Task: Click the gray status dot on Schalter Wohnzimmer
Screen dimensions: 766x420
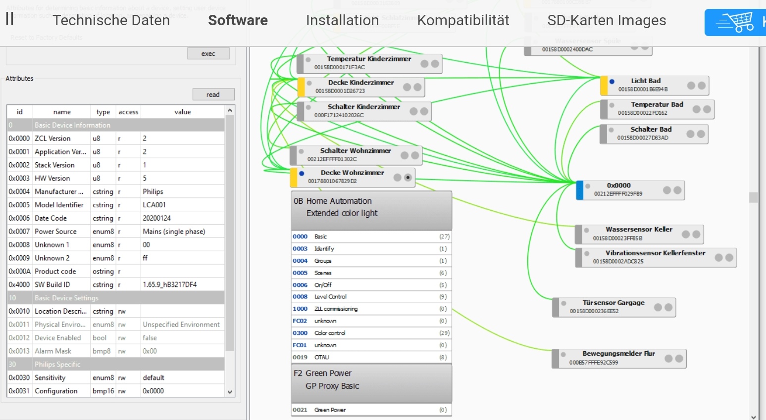Action: [301, 151]
